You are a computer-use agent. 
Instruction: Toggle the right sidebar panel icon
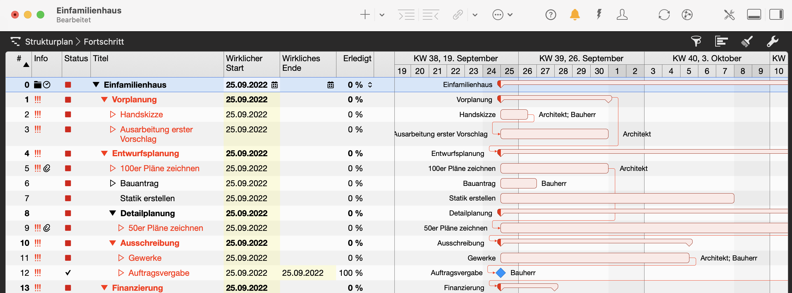pos(776,15)
